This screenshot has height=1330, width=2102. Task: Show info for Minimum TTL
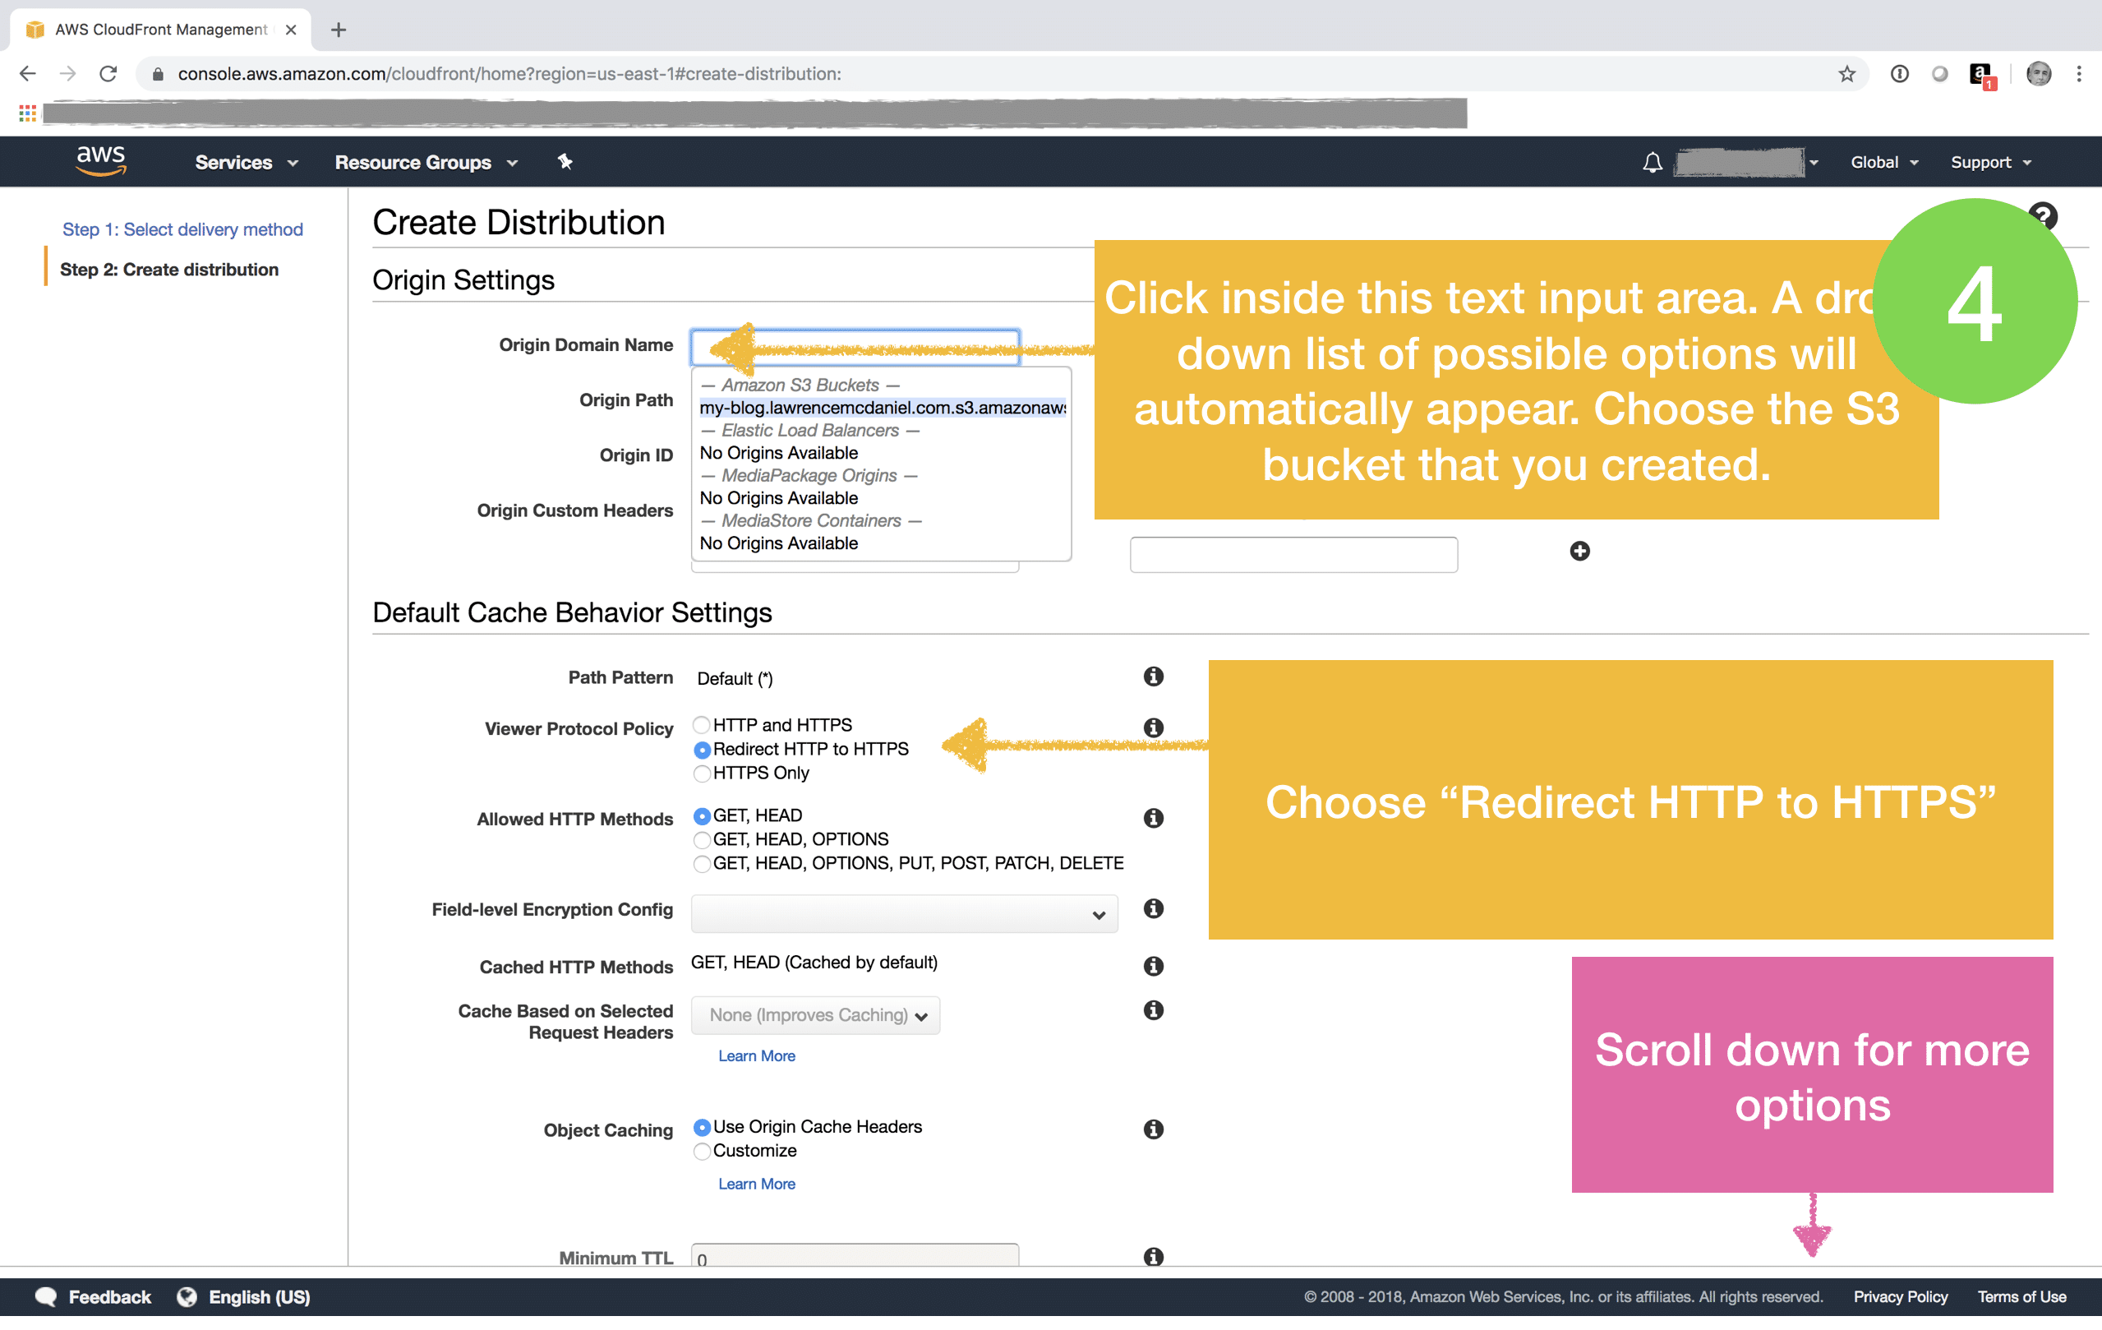tap(1153, 1256)
